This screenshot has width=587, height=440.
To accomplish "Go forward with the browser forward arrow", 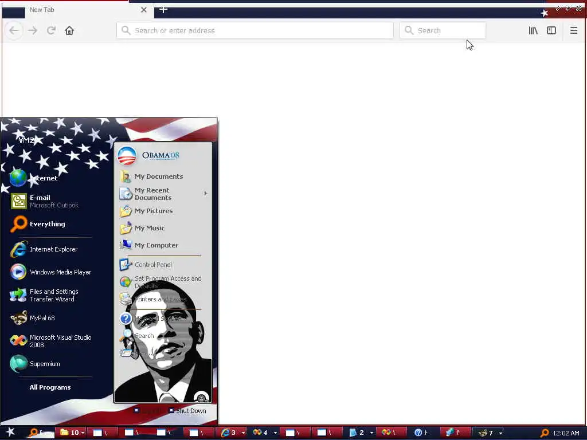I will [x=33, y=30].
